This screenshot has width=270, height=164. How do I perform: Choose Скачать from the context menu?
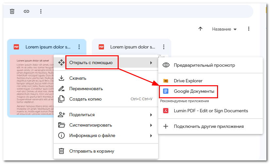point(106,78)
